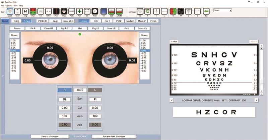The width and height of the screenshot is (268, 140).
Task: Select the Snell chart test icon
Action: [18, 11]
